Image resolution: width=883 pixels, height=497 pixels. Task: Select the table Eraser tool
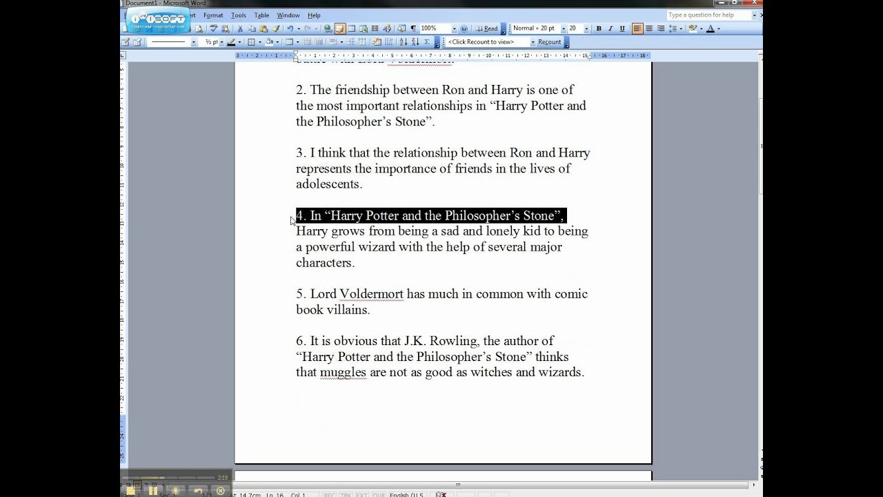click(x=137, y=42)
